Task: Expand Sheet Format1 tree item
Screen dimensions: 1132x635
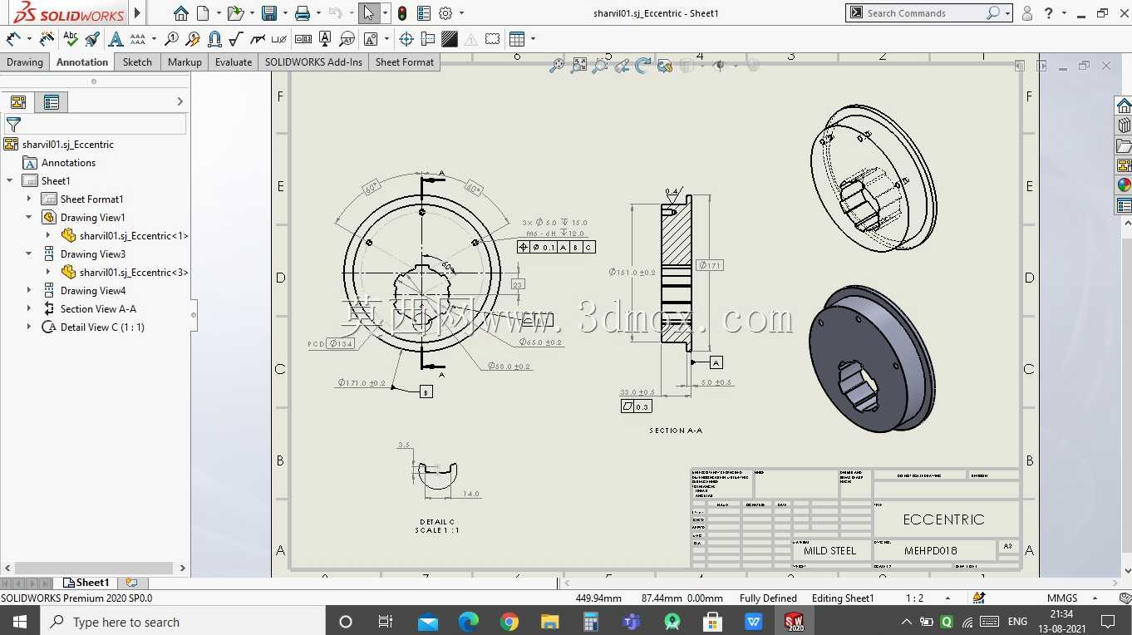Action: coord(29,199)
